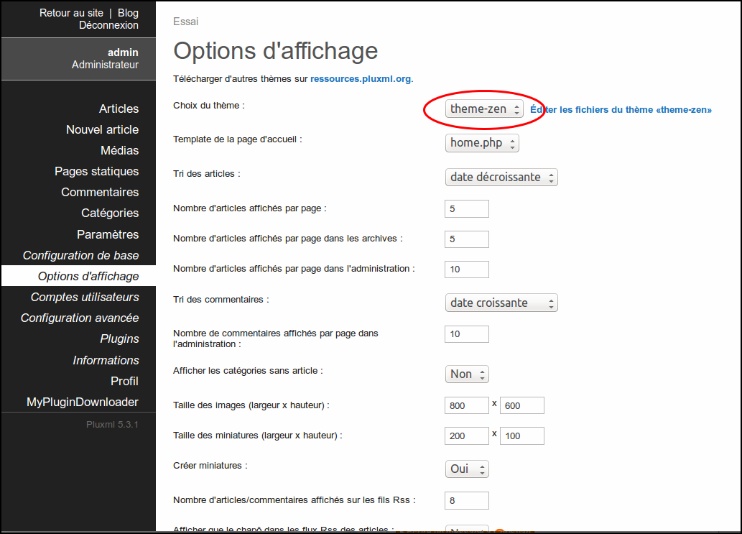Click the edit theme-zen files link
The width and height of the screenshot is (742, 534).
[621, 110]
